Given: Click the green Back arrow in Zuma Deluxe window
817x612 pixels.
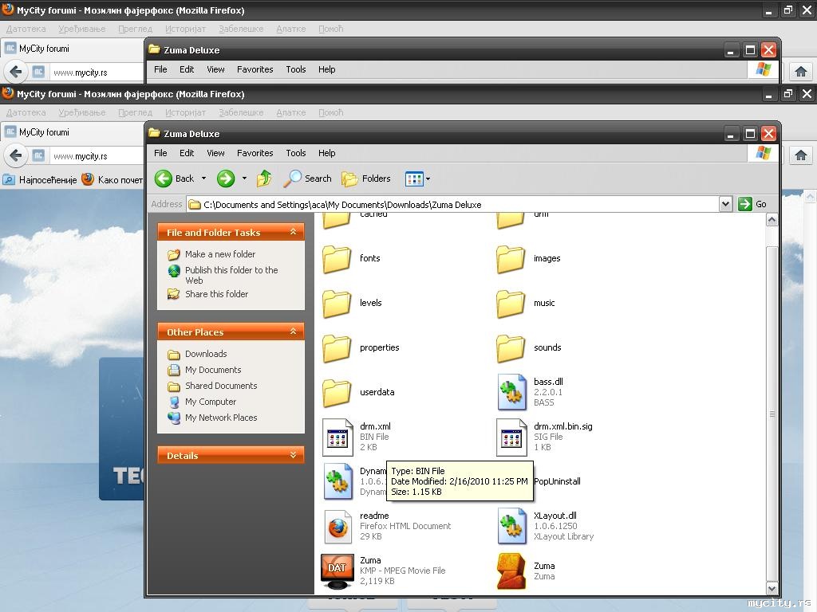Looking at the screenshot, I should tap(164, 178).
